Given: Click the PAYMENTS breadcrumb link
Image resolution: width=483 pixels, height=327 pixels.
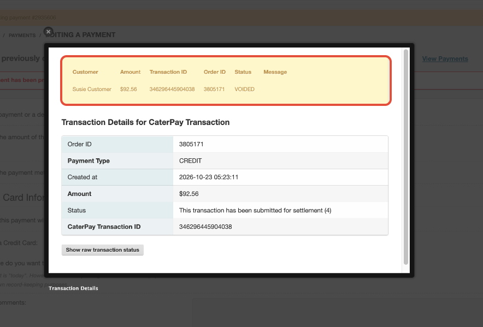Looking at the screenshot, I should 22,35.
